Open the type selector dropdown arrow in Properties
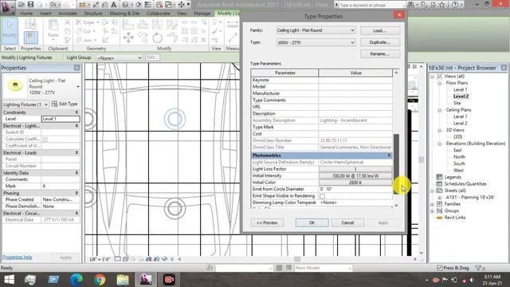This screenshot has height=287, width=510. tap(78, 87)
